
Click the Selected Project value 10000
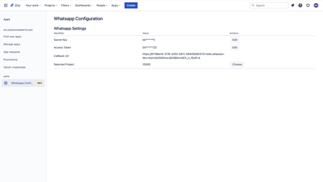pyautogui.click(x=146, y=64)
